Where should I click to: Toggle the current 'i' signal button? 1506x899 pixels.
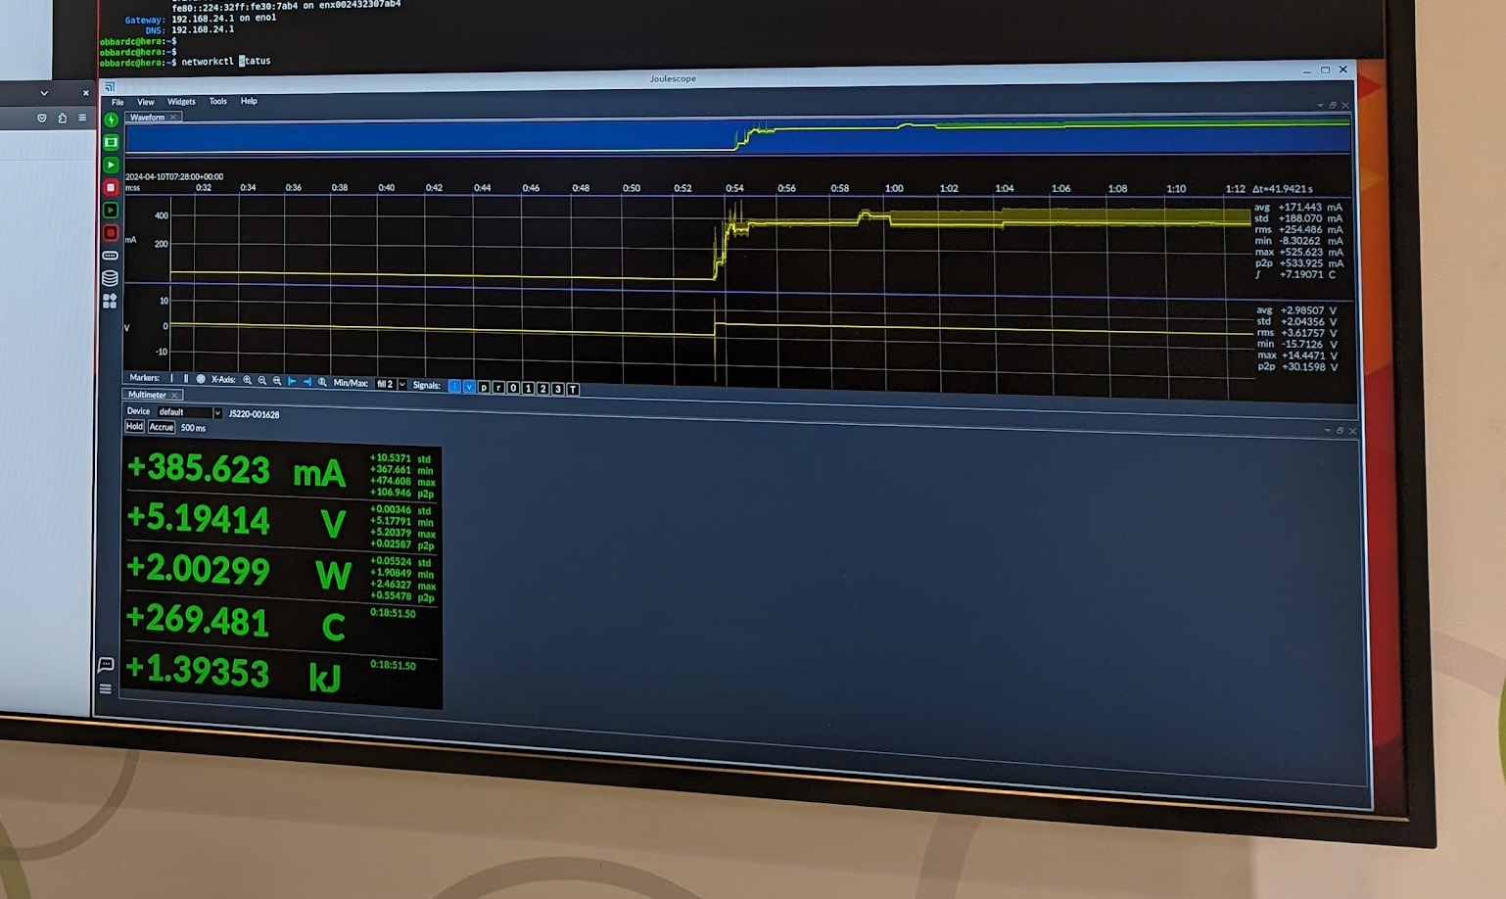454,386
